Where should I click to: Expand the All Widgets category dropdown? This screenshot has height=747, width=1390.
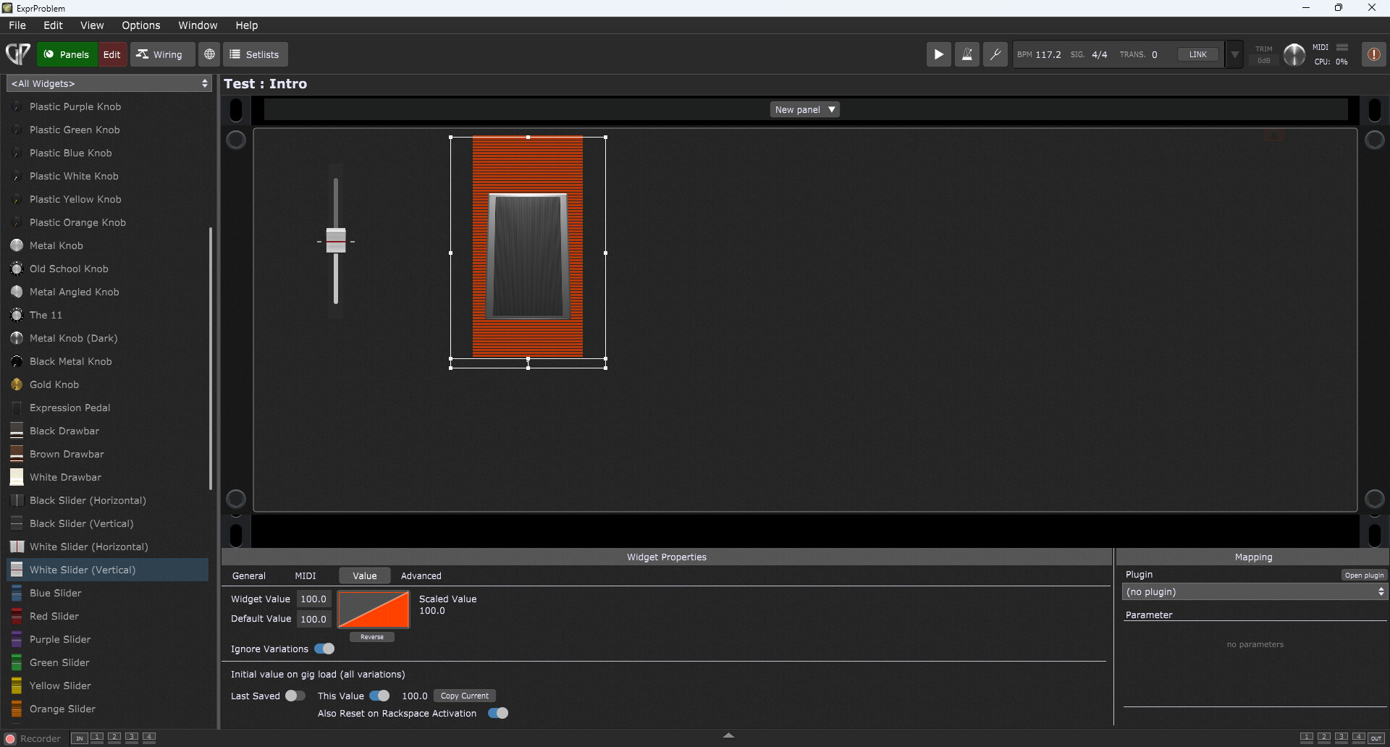pos(109,83)
